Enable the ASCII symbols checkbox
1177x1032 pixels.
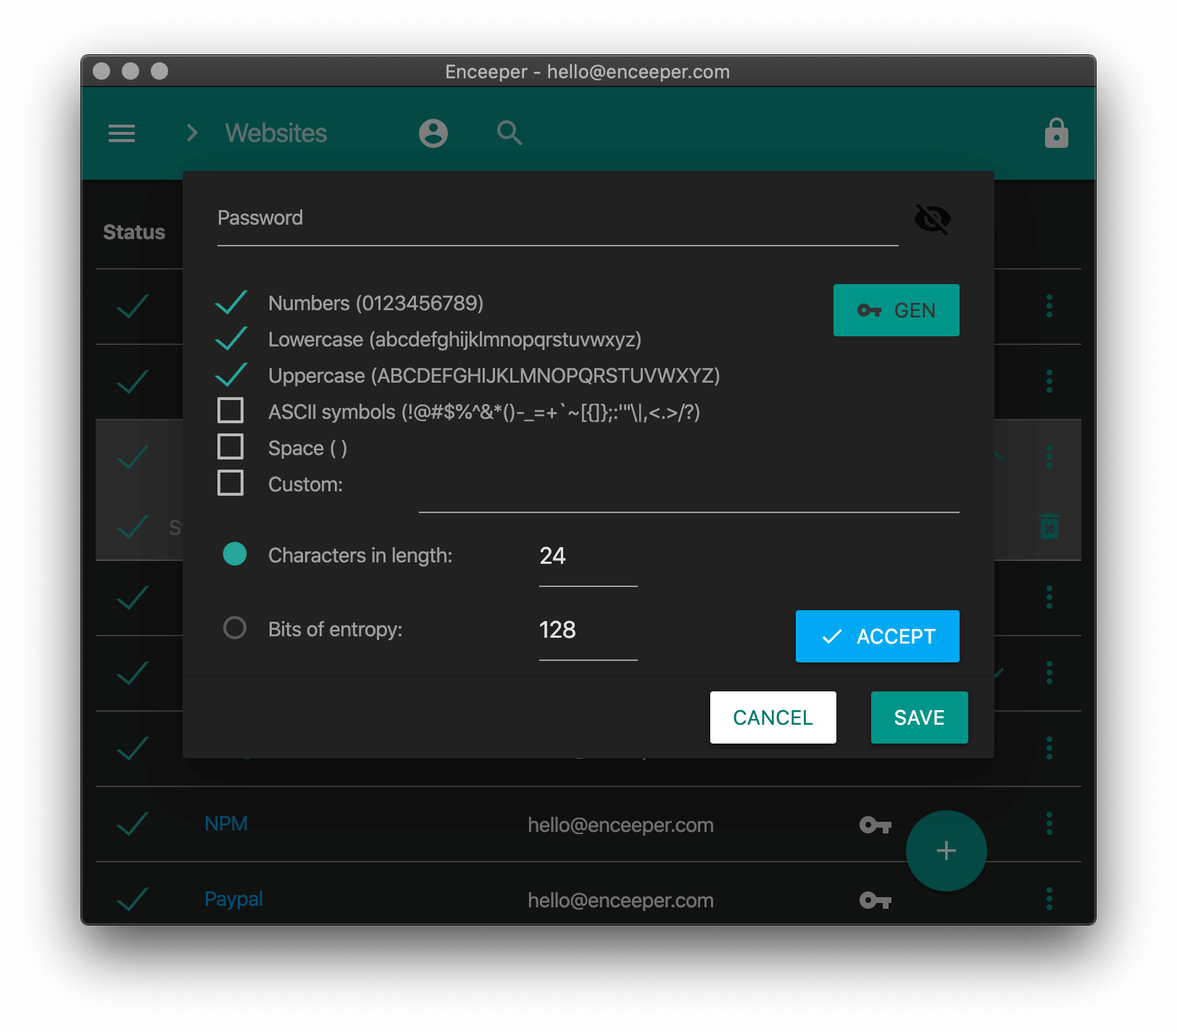click(230, 411)
